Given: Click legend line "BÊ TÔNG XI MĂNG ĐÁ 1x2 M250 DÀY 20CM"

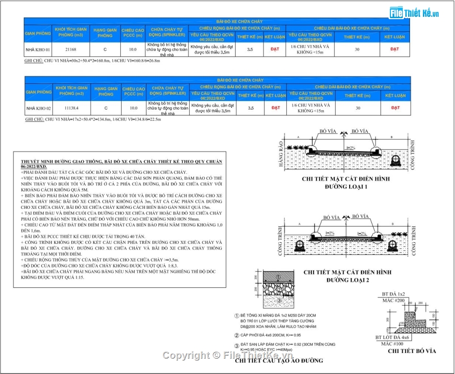Looking at the screenshot, I should click(x=278, y=316).
